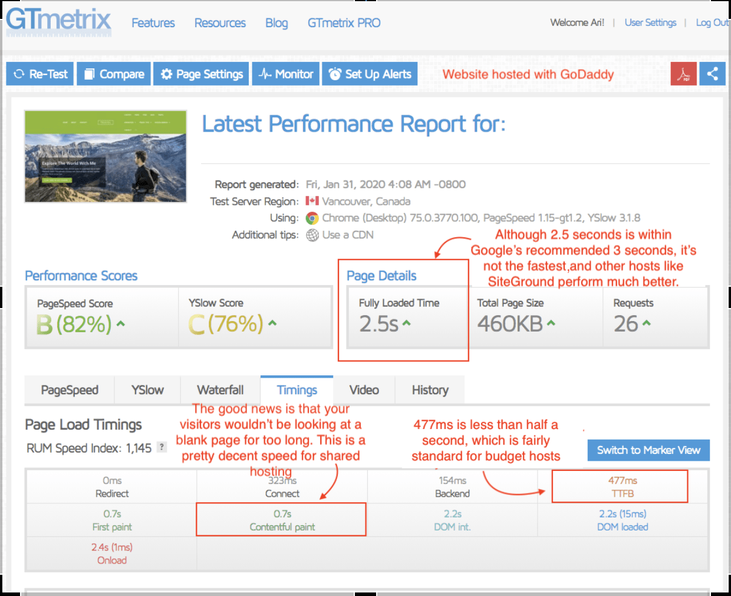The width and height of the screenshot is (731, 596).
Task: Click the RUM Speed Index help icon
Action: [162, 447]
